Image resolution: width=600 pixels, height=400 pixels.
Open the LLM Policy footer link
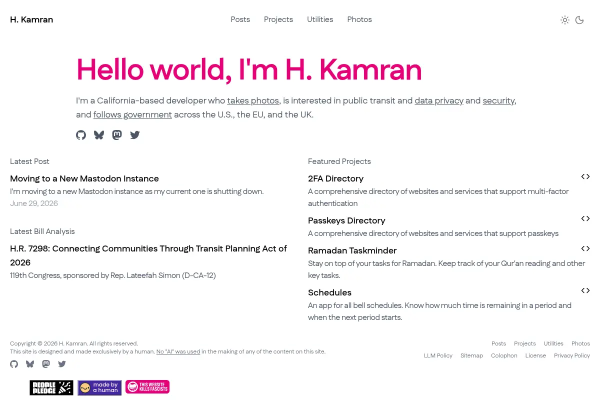(438, 355)
